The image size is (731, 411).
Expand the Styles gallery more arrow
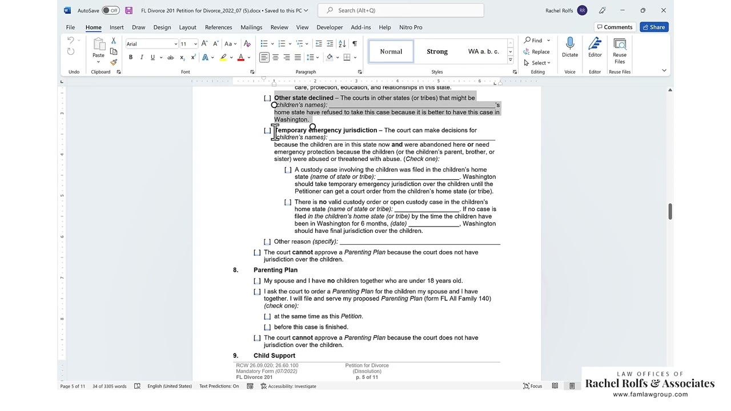point(510,60)
